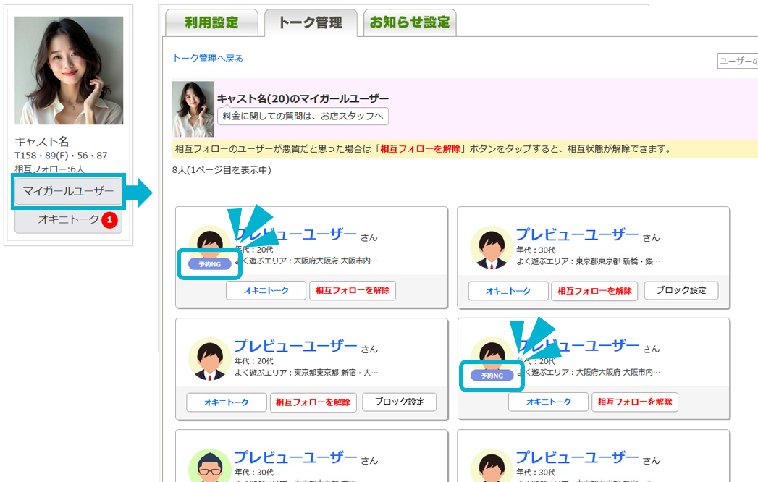The width and height of the screenshot is (758, 482).
Task: Open ブロック設定 for the 新宿 area user
Action: tap(399, 402)
